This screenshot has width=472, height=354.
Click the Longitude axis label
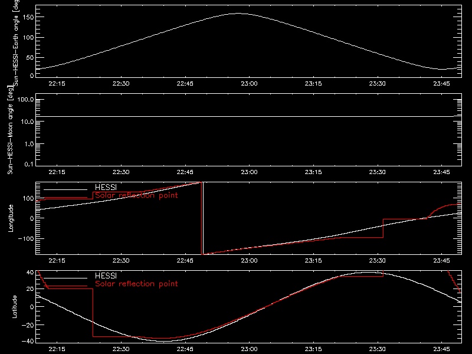pyautogui.click(x=11, y=218)
